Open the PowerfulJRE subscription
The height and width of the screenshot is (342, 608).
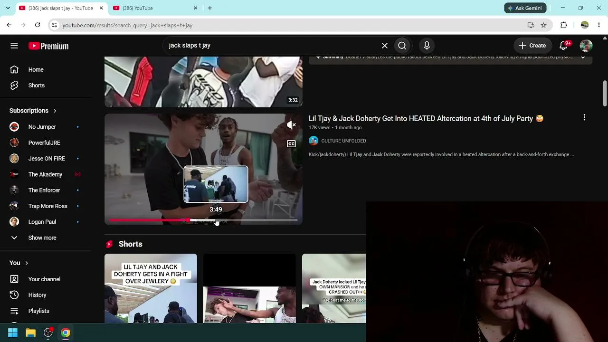[x=45, y=143]
